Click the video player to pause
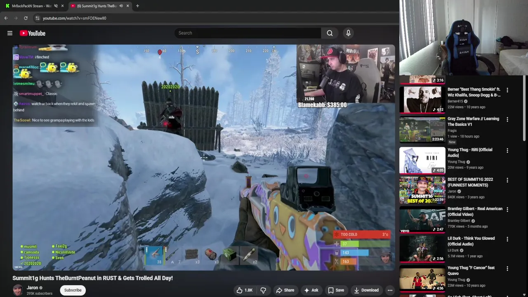The width and height of the screenshot is (528, 297). pyautogui.click(x=203, y=158)
